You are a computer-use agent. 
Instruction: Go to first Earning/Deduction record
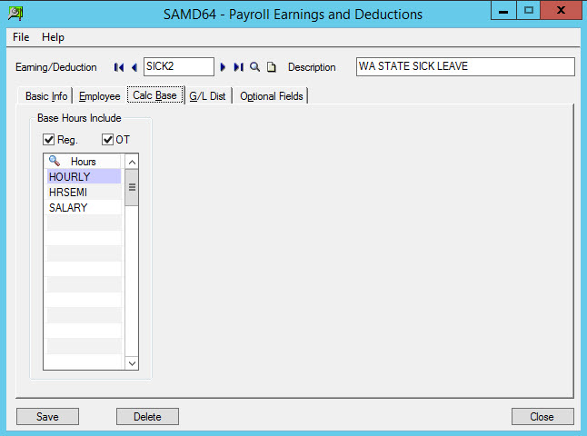coord(119,67)
